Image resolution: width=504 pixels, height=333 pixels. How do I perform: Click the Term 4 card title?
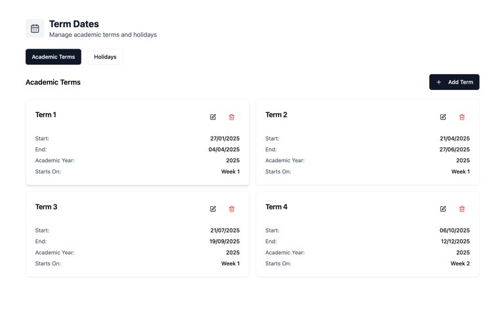tap(276, 207)
